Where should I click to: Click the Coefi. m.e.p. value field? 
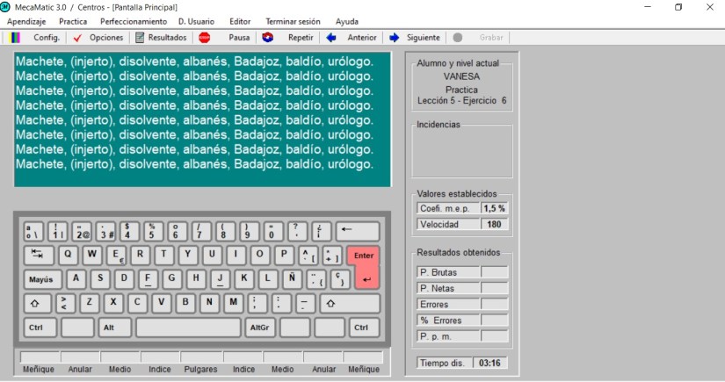[494, 208]
